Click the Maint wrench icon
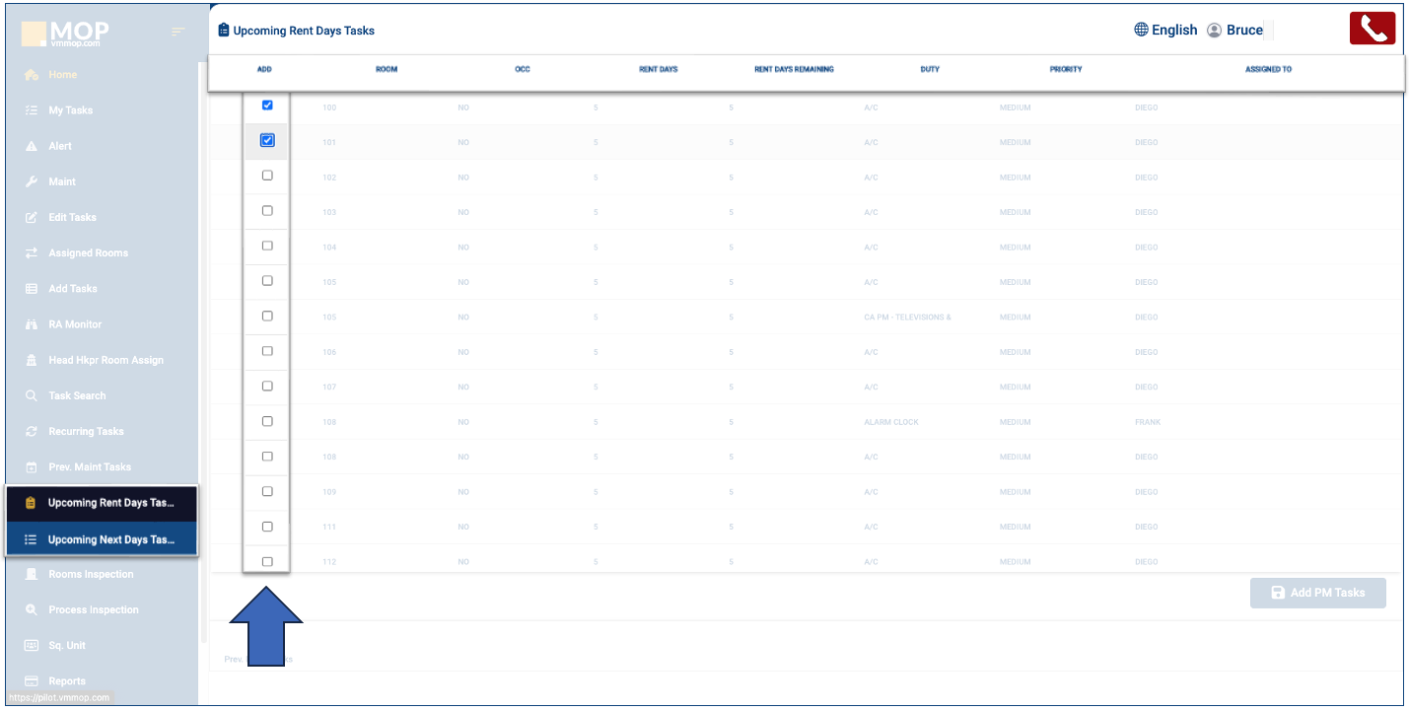 [31, 182]
